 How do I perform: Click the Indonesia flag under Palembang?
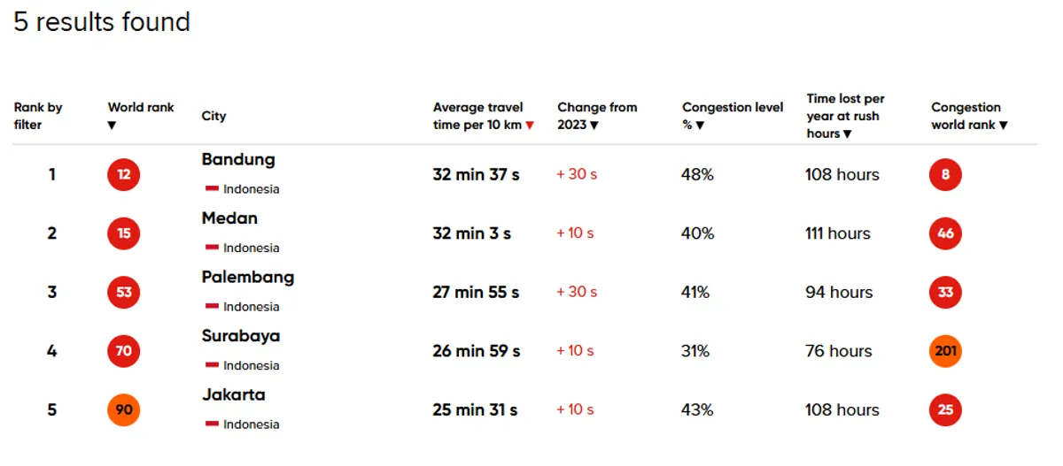click(x=212, y=307)
